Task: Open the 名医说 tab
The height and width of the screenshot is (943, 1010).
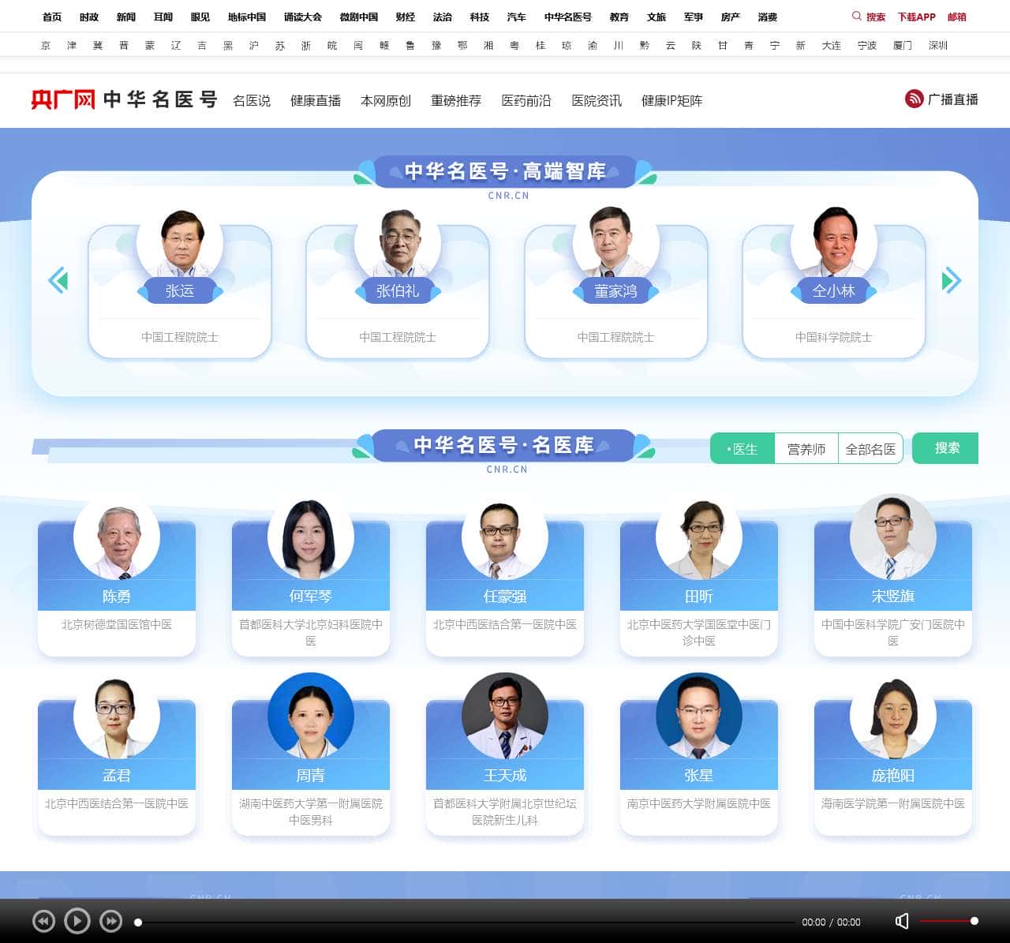Action: (252, 100)
